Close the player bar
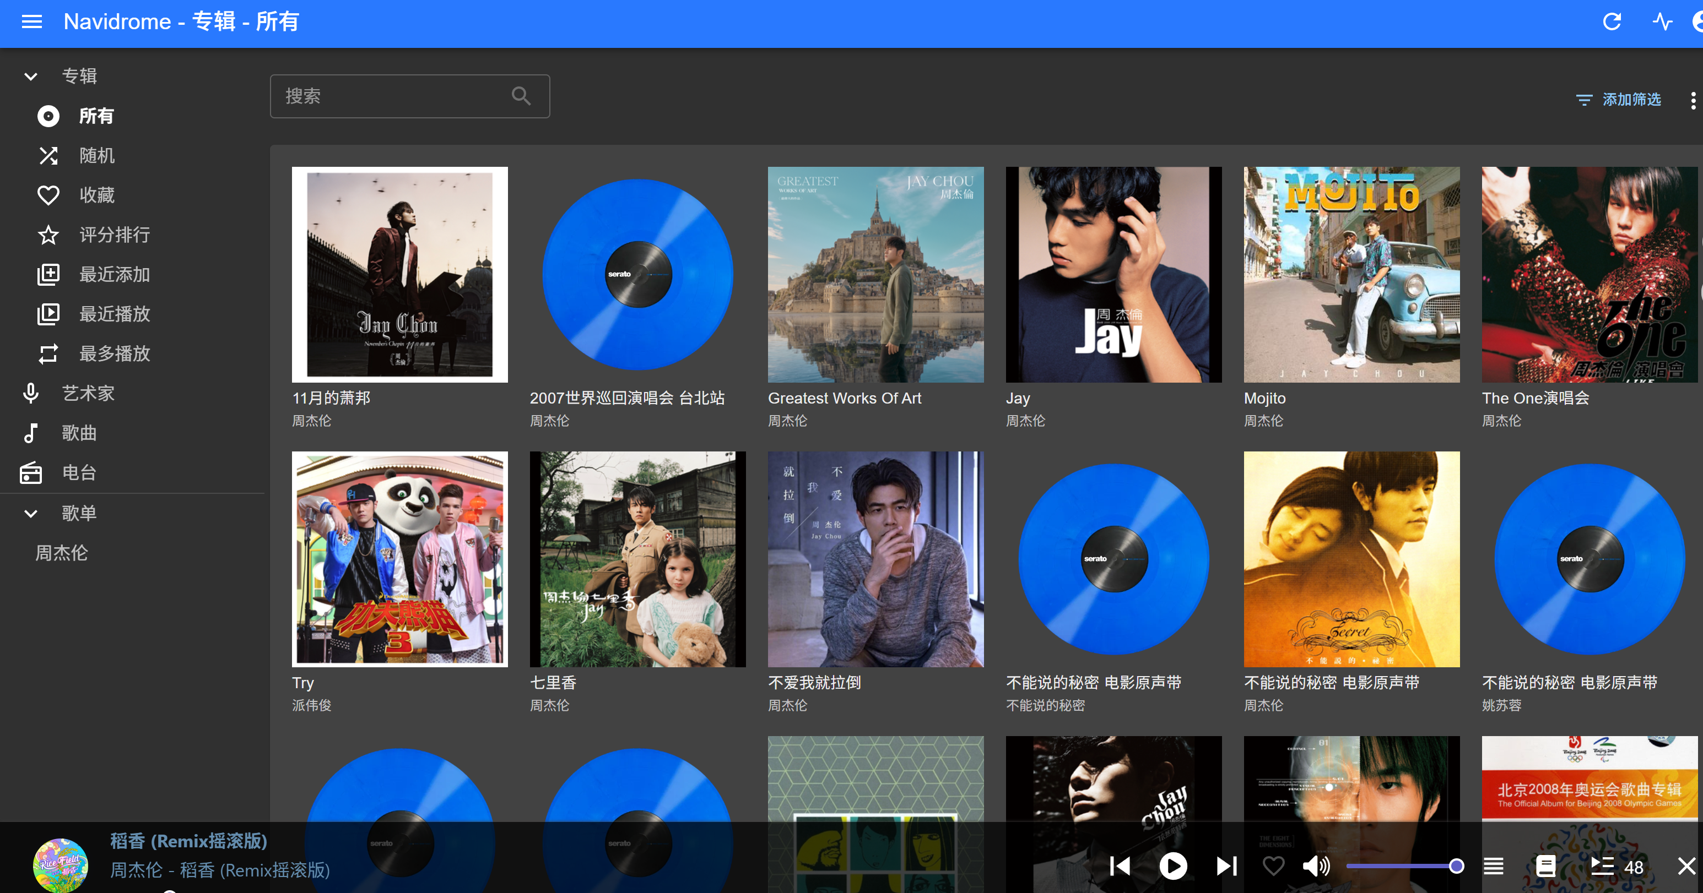The height and width of the screenshot is (893, 1703). click(1686, 866)
